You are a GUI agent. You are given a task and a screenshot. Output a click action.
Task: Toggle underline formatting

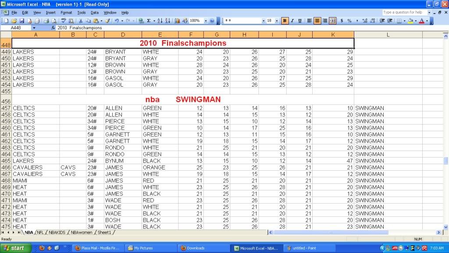point(300,21)
